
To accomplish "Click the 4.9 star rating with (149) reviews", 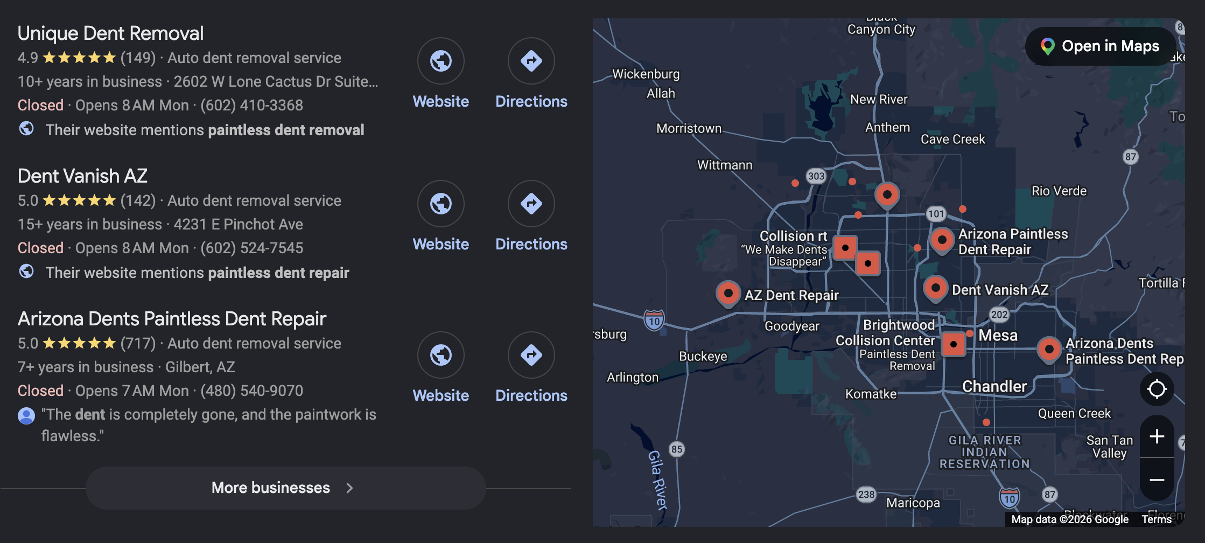I will [x=87, y=58].
